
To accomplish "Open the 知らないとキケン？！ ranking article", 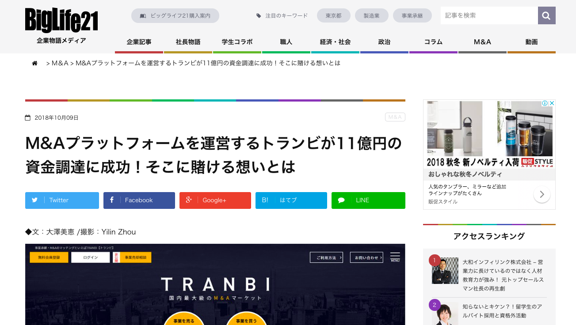I will coord(502,311).
